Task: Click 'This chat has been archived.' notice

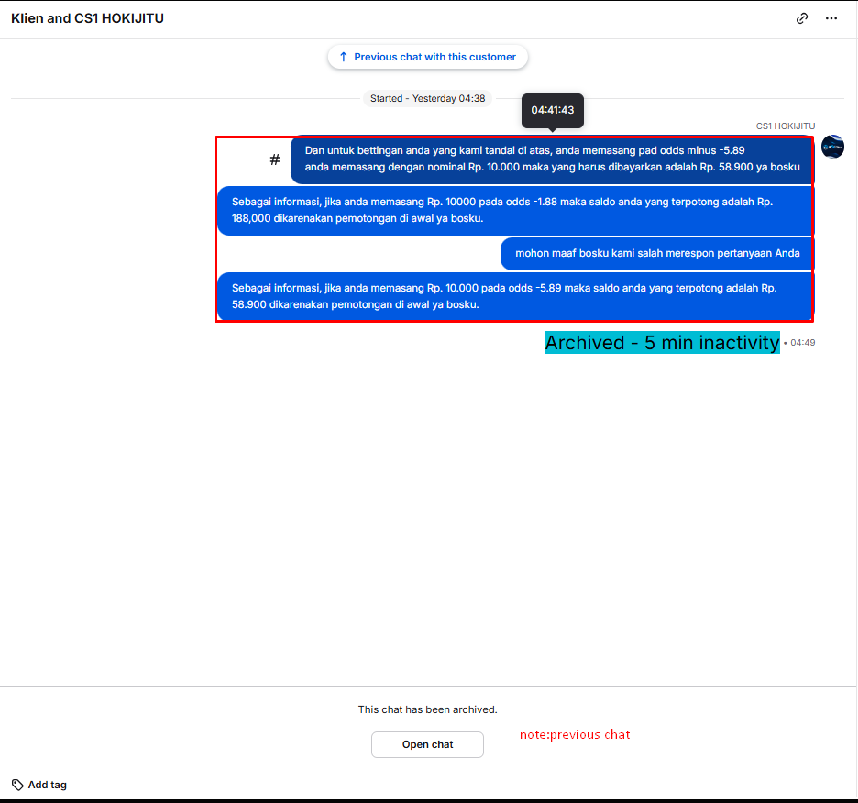Action: pyautogui.click(x=427, y=709)
